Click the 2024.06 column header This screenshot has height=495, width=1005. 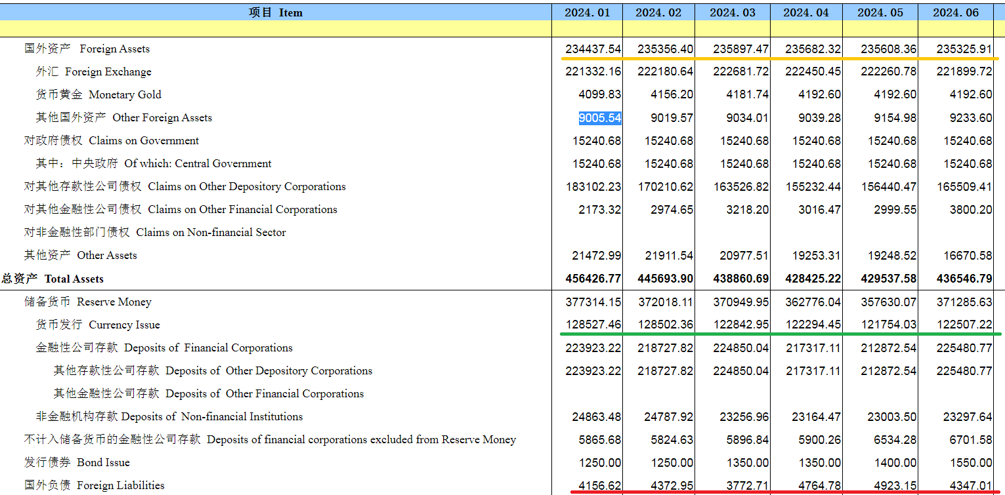pyautogui.click(x=956, y=12)
